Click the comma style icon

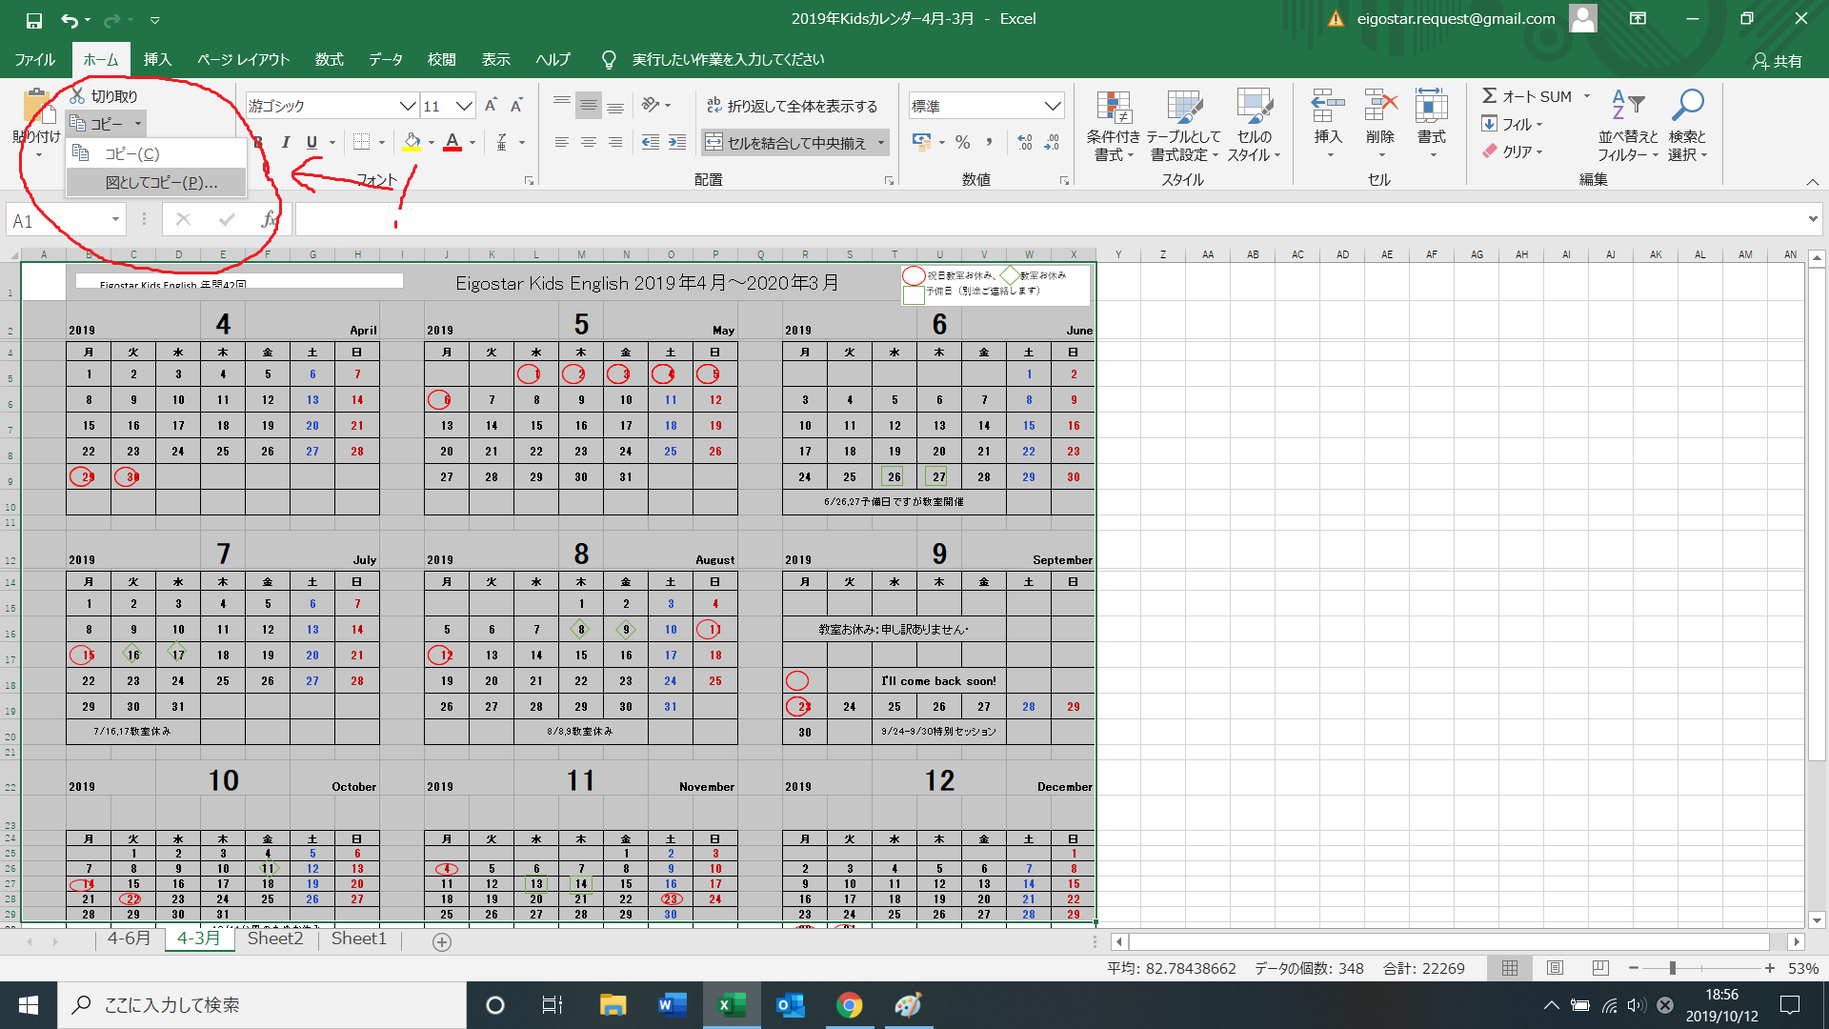click(x=990, y=142)
